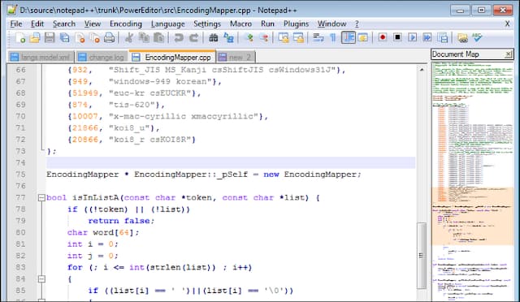Click "return false;" on line 79

point(121,221)
